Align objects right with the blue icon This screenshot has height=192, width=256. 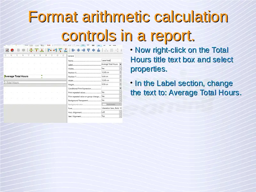click(84, 50)
